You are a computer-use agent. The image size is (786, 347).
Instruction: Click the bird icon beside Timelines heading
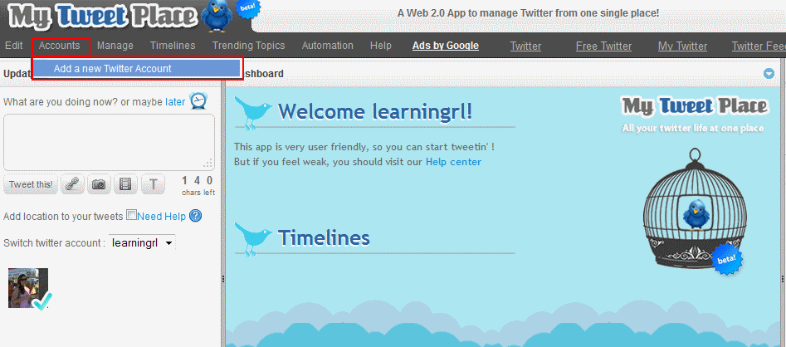[253, 239]
